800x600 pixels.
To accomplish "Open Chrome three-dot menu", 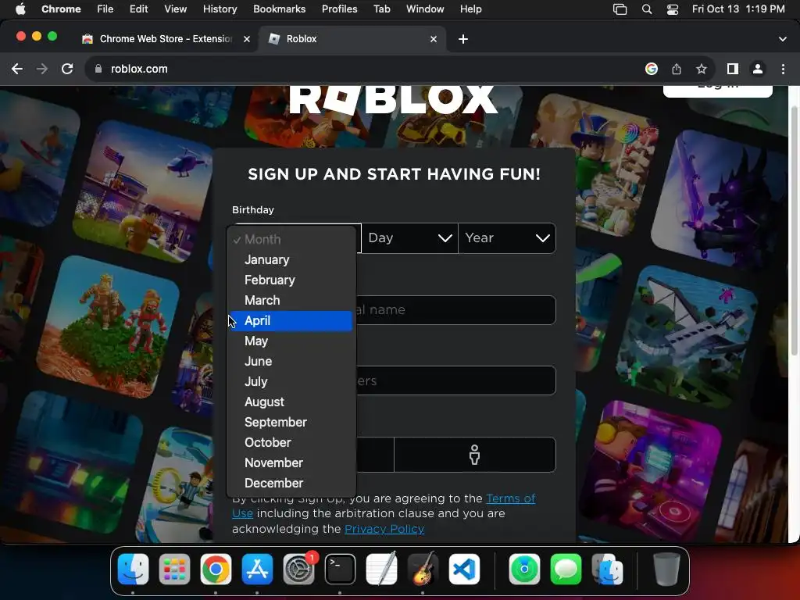I will coord(783,69).
